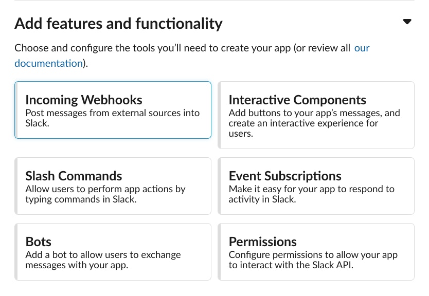
Task: Click left accent bar of Incoming Webhooks card
Action: tap(16, 110)
